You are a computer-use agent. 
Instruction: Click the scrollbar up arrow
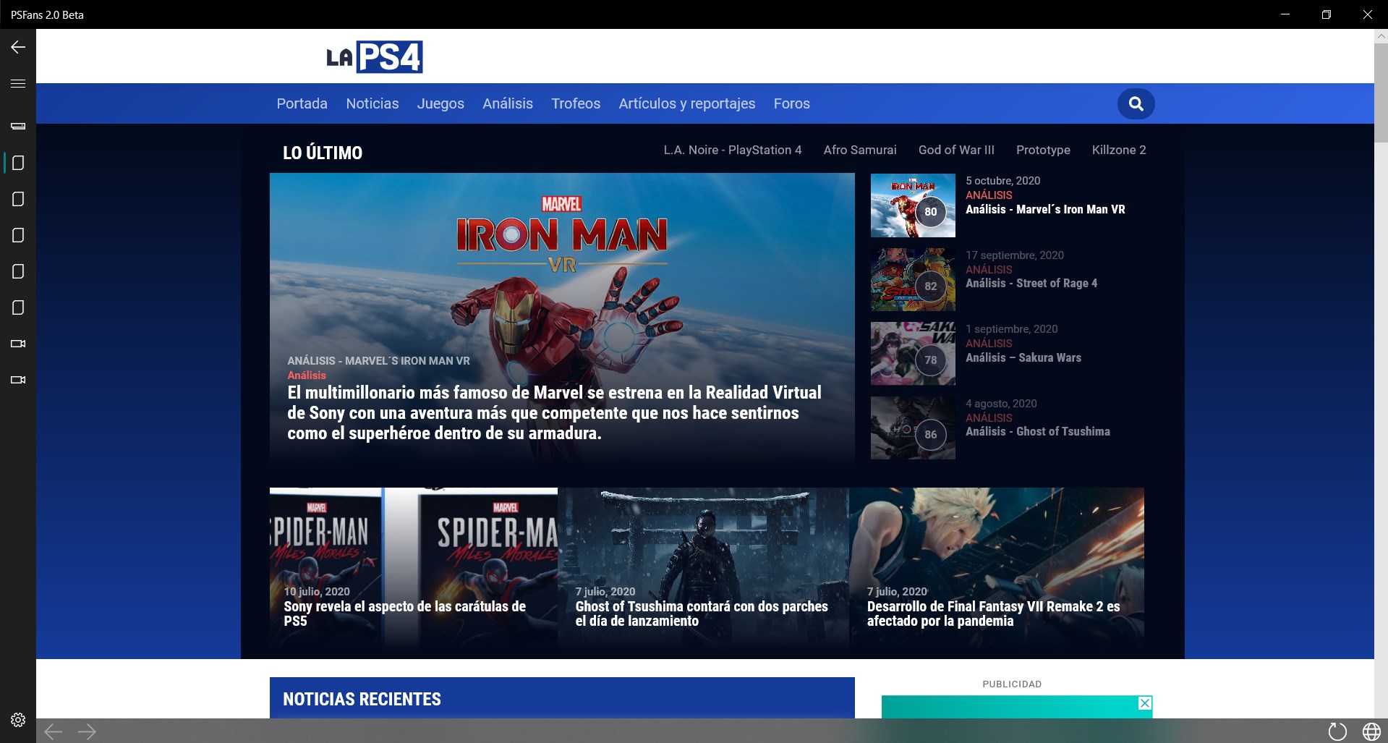pyautogui.click(x=1381, y=35)
